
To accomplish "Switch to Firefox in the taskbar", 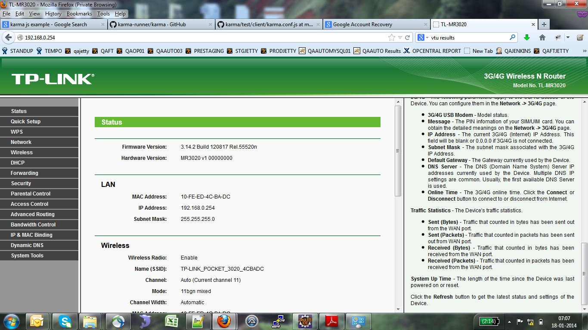I will 223,321.
